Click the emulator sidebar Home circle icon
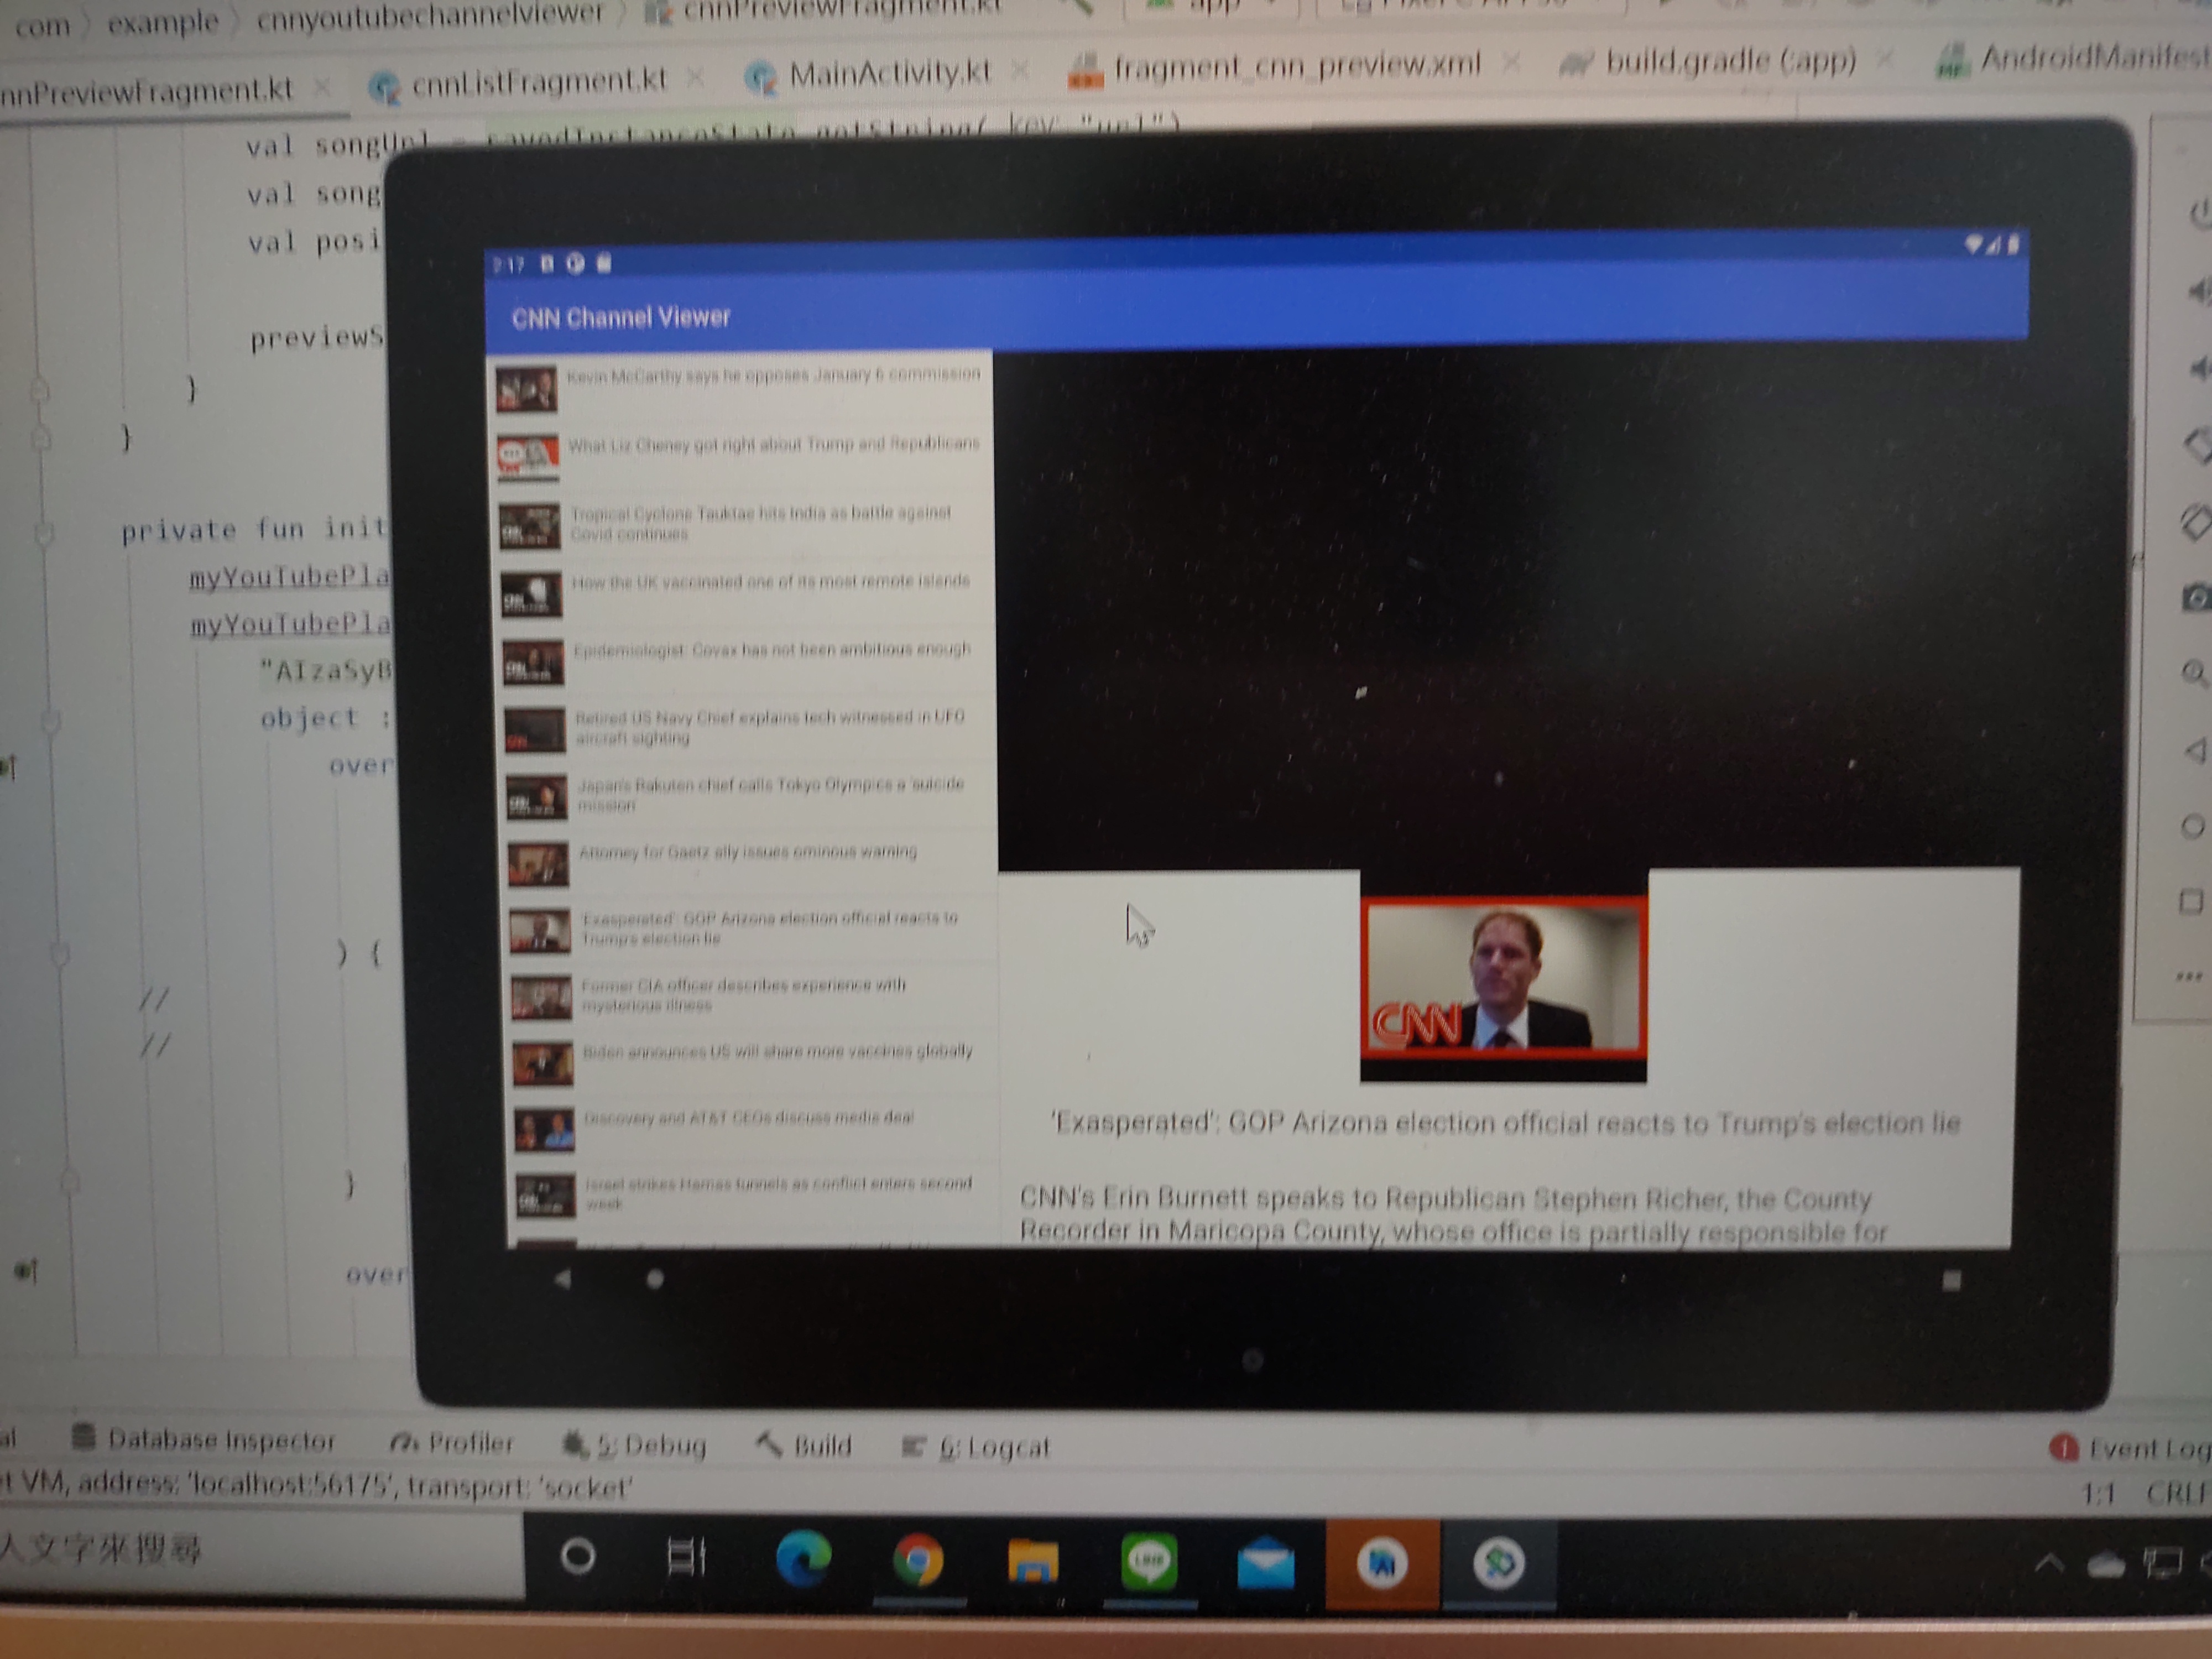 coord(2193,826)
